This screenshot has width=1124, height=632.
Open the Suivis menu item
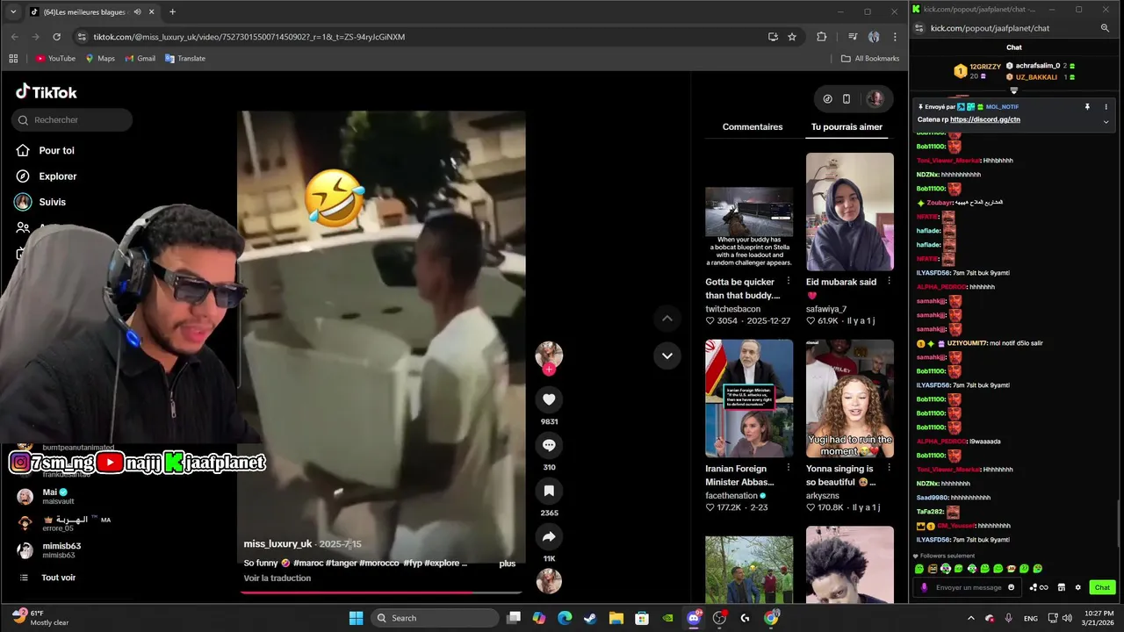pos(53,202)
